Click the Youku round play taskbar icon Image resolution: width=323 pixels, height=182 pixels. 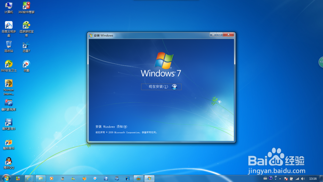(x=95, y=178)
